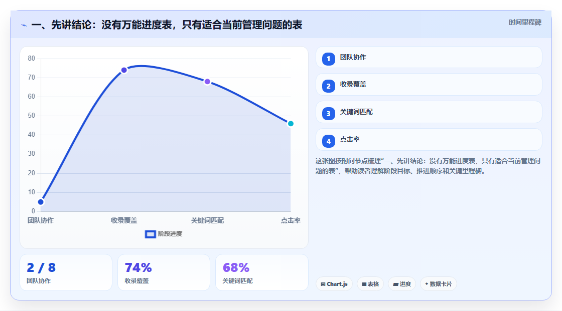Click the 这张图按时间节点梳理 description paragraph
The image size is (562, 311).
[428, 166]
